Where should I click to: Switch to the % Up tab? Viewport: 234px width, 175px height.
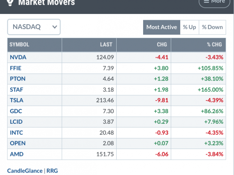tap(190, 27)
